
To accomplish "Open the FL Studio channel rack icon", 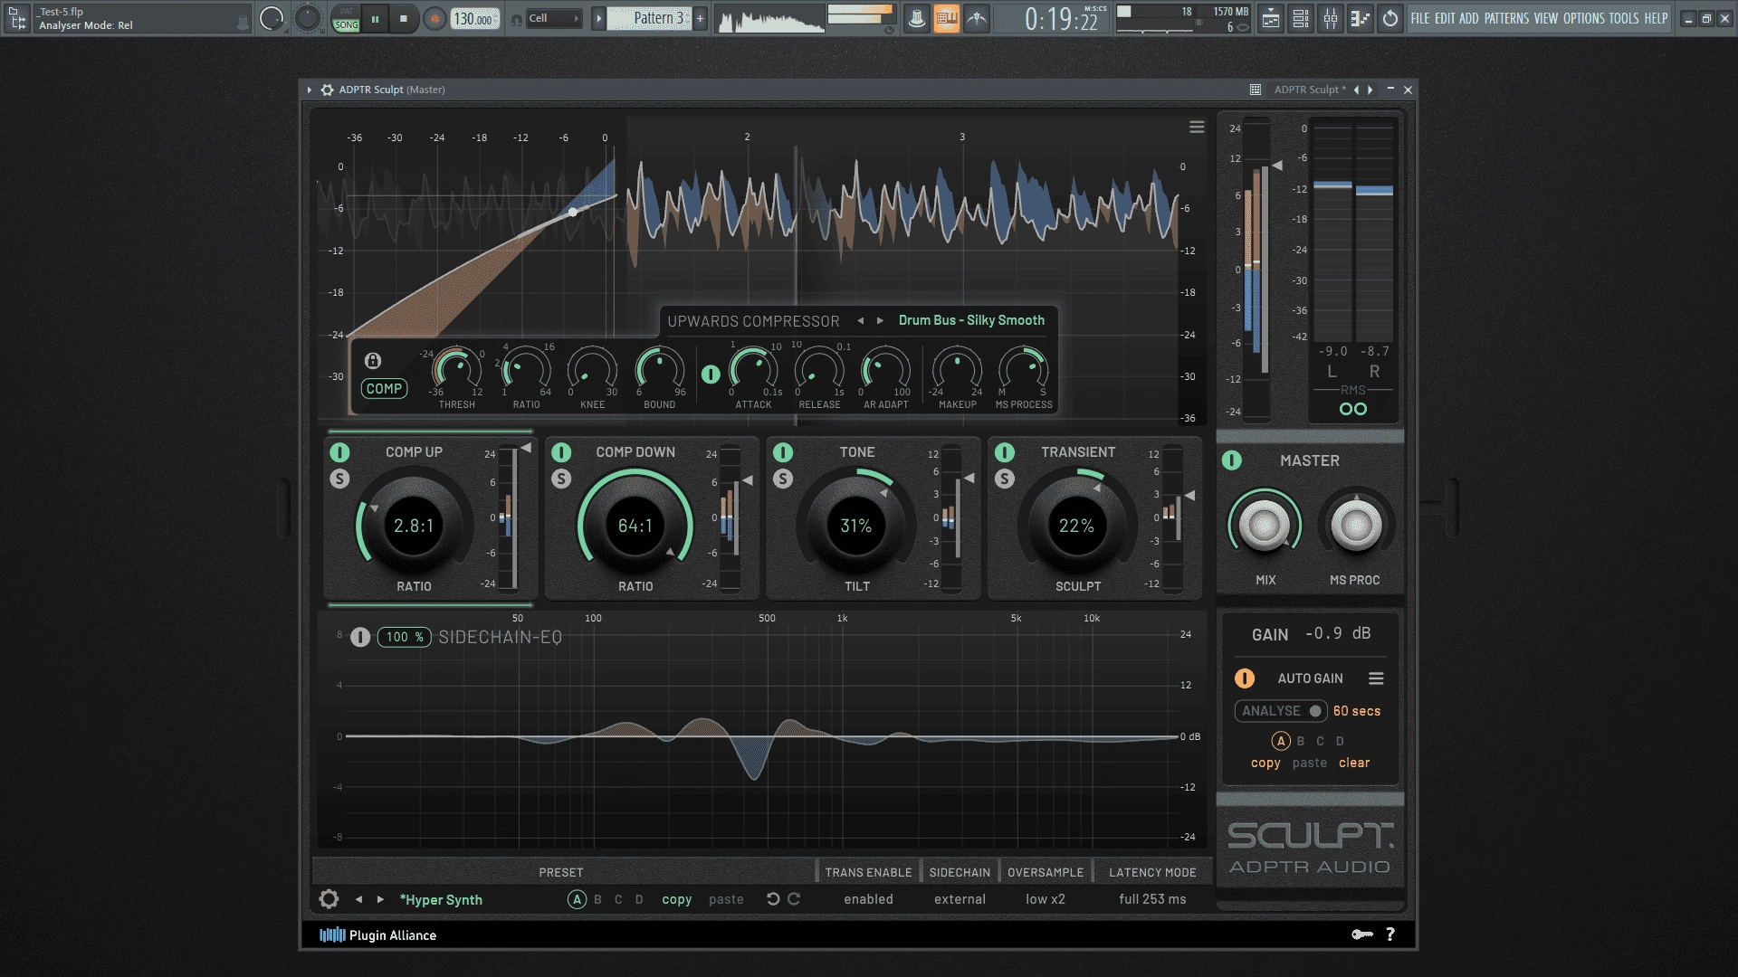I will pos(1301,18).
